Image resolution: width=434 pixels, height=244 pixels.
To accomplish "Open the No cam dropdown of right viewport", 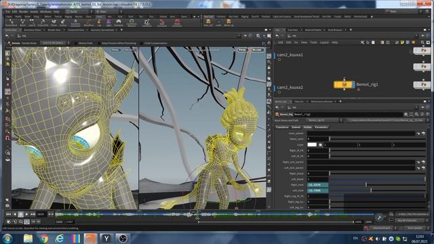I will click(x=257, y=49).
